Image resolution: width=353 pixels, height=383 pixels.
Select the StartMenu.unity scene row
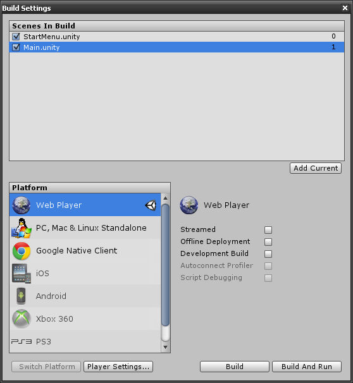point(176,37)
